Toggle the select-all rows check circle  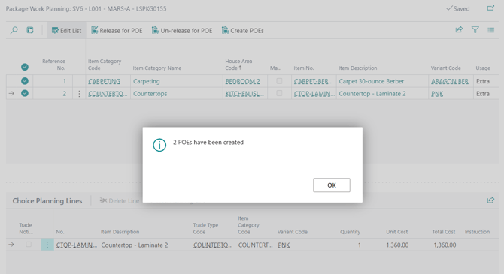tap(25, 67)
